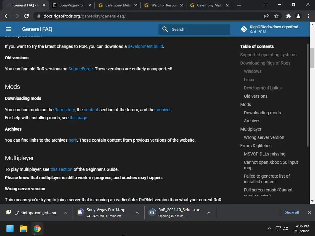Click the search magnifier icon

165,29
